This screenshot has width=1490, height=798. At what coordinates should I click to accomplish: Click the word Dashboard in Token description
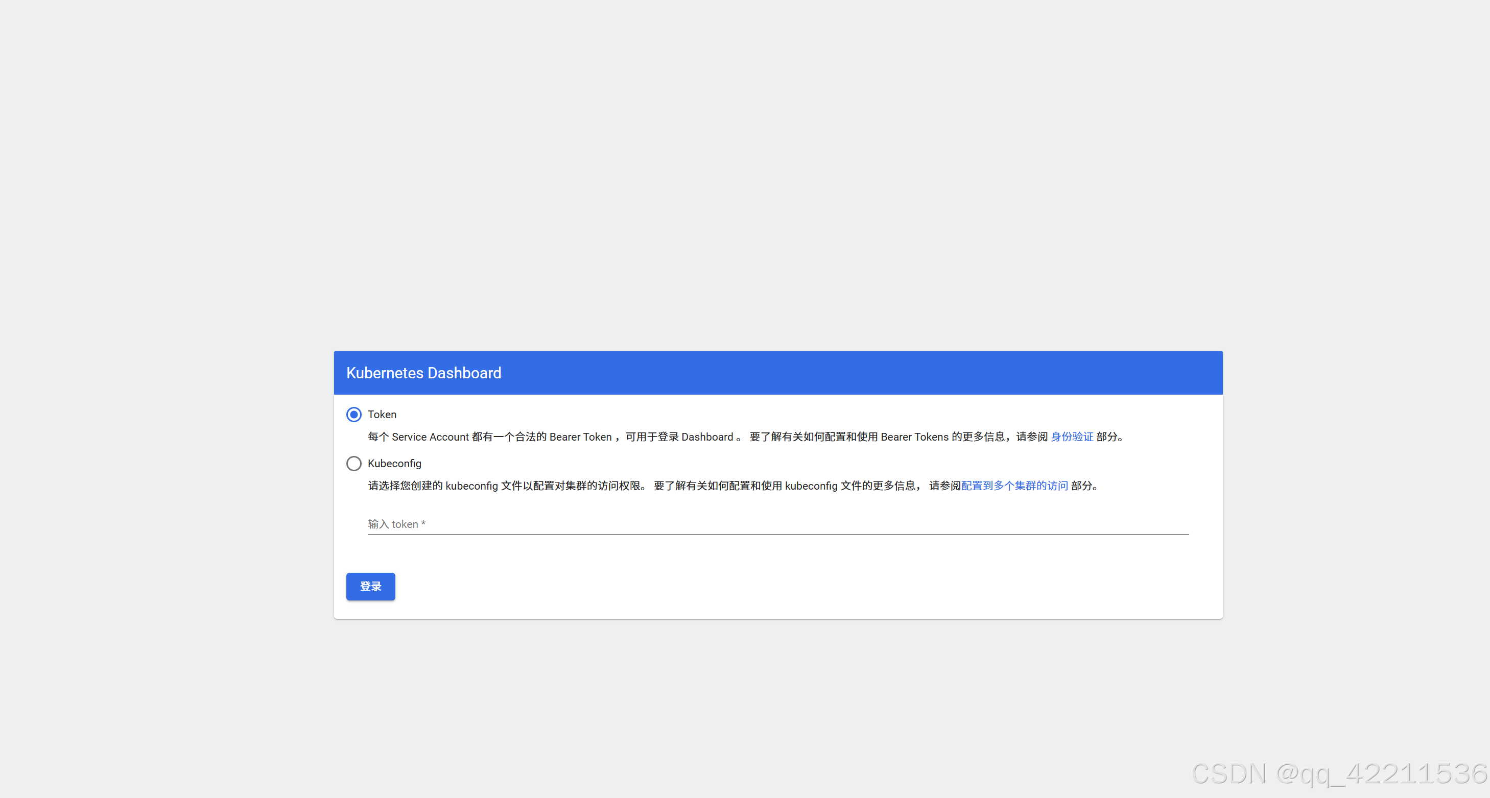[707, 437]
